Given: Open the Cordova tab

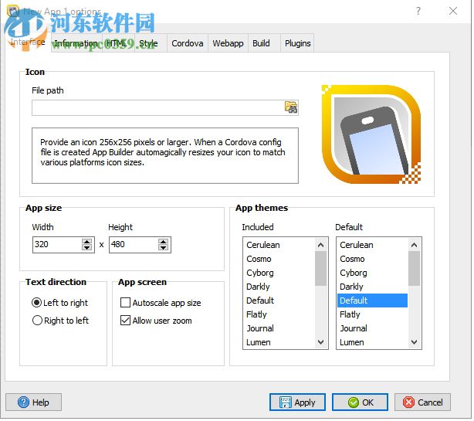Looking at the screenshot, I should pyautogui.click(x=188, y=43).
